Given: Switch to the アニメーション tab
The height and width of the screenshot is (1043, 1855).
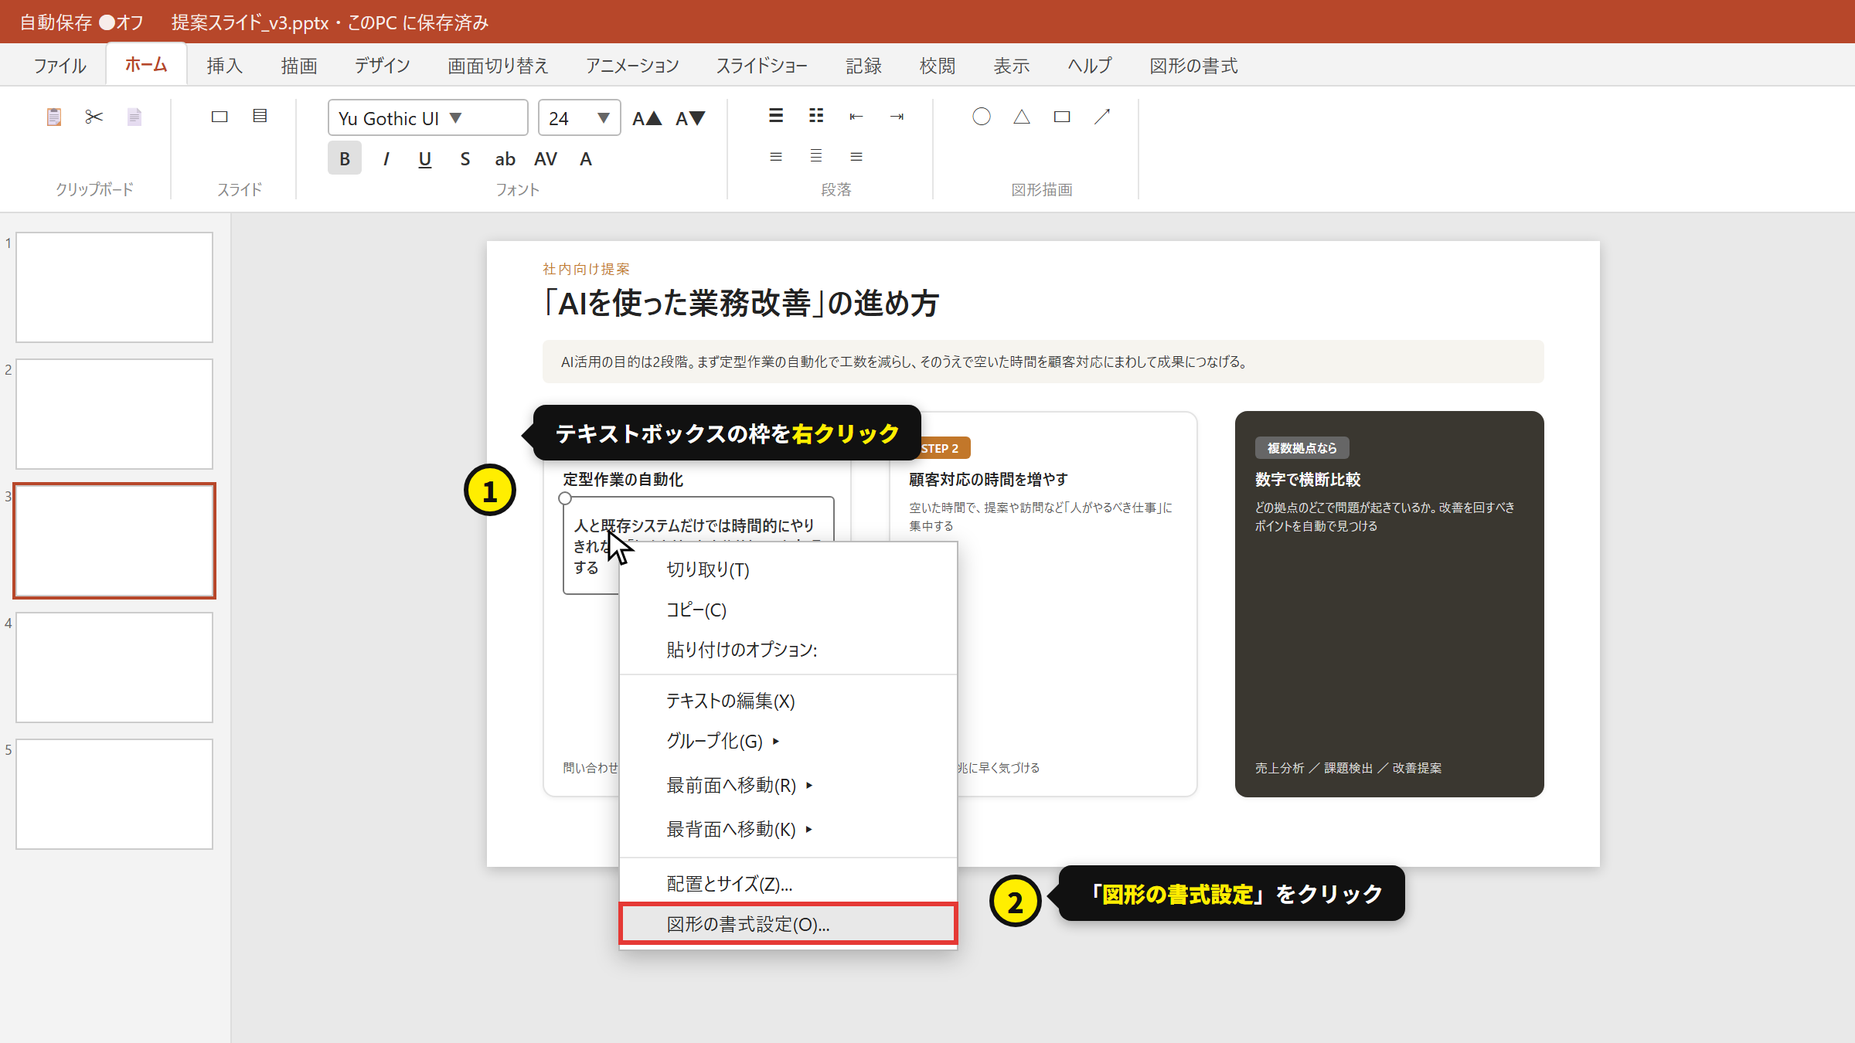Looking at the screenshot, I should pos(632,66).
